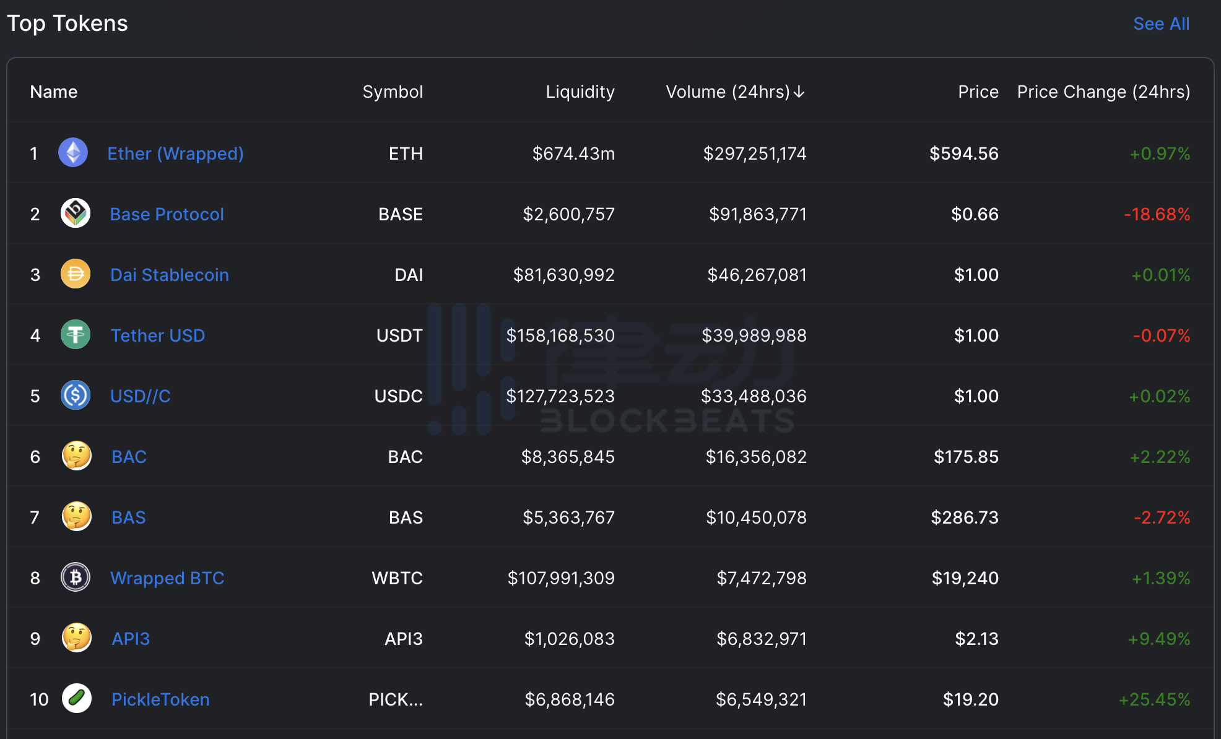Sort table by Liquidity column header
Viewport: 1221px width, 739px height.
(x=580, y=92)
